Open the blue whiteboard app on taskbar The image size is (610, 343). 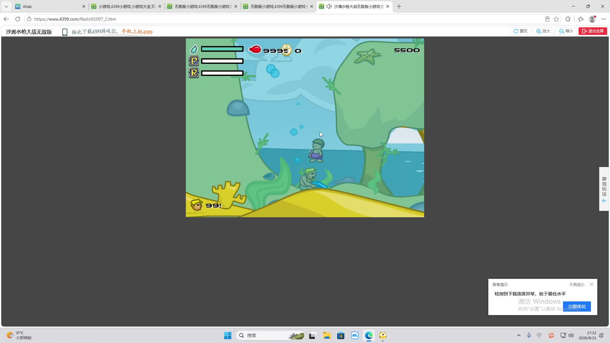click(355, 335)
